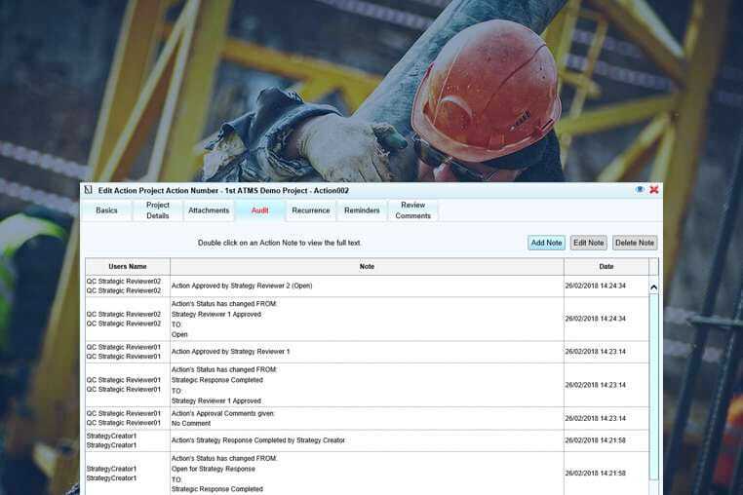The width and height of the screenshot is (743, 495).
Task: Select the 'No Comment' approval comments row
Action: pos(367,418)
